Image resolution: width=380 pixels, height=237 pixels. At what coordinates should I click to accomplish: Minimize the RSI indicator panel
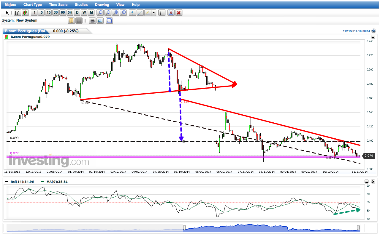coord(367,182)
